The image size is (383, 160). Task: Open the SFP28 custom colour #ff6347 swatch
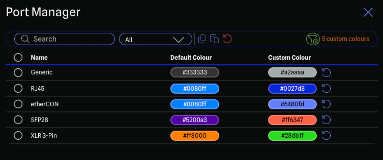292,120
